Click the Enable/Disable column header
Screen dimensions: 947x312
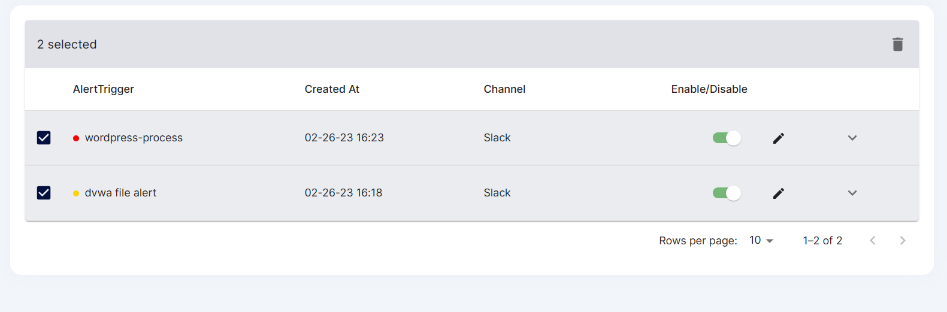(709, 89)
